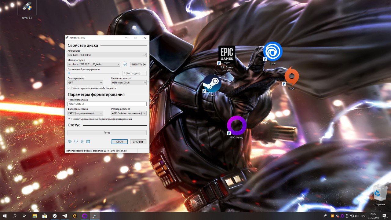Click the Постоянный размер раздела slider

click(93, 73)
